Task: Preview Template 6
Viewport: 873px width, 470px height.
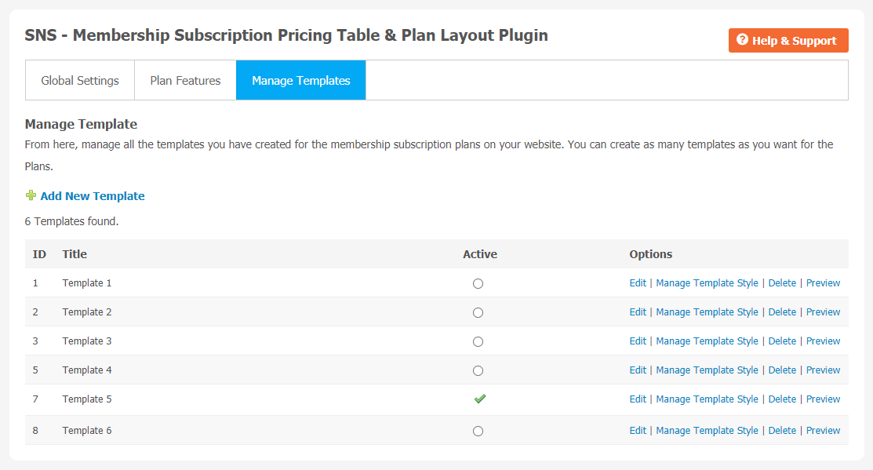Action: click(x=823, y=431)
